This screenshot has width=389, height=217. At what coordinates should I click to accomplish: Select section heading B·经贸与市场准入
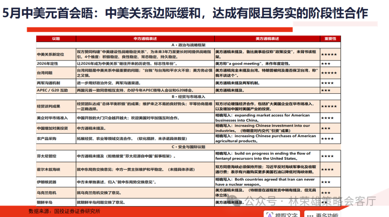pyautogui.click(x=188, y=97)
